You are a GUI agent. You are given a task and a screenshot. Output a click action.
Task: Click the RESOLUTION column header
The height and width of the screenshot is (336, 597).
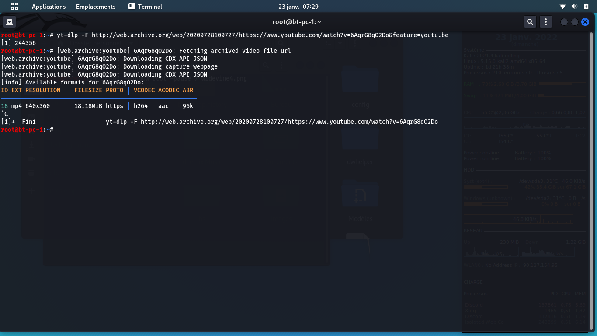click(x=43, y=90)
